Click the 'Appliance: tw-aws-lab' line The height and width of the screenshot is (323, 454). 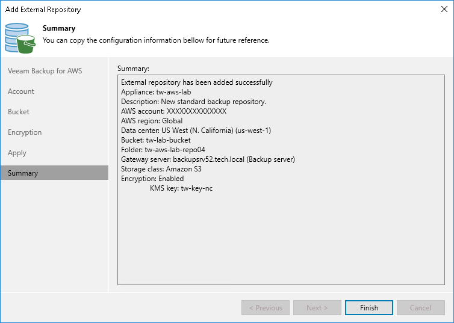click(156, 92)
